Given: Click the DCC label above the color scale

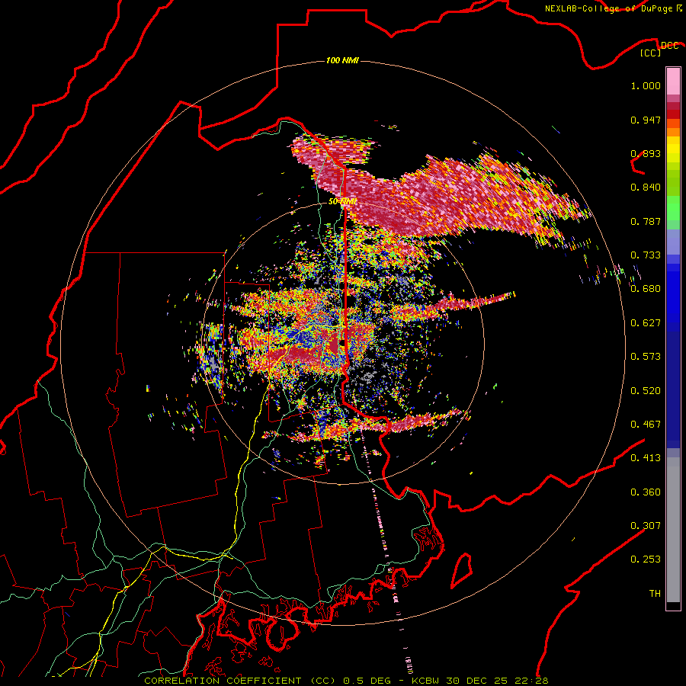Looking at the screenshot, I should click(x=669, y=46).
